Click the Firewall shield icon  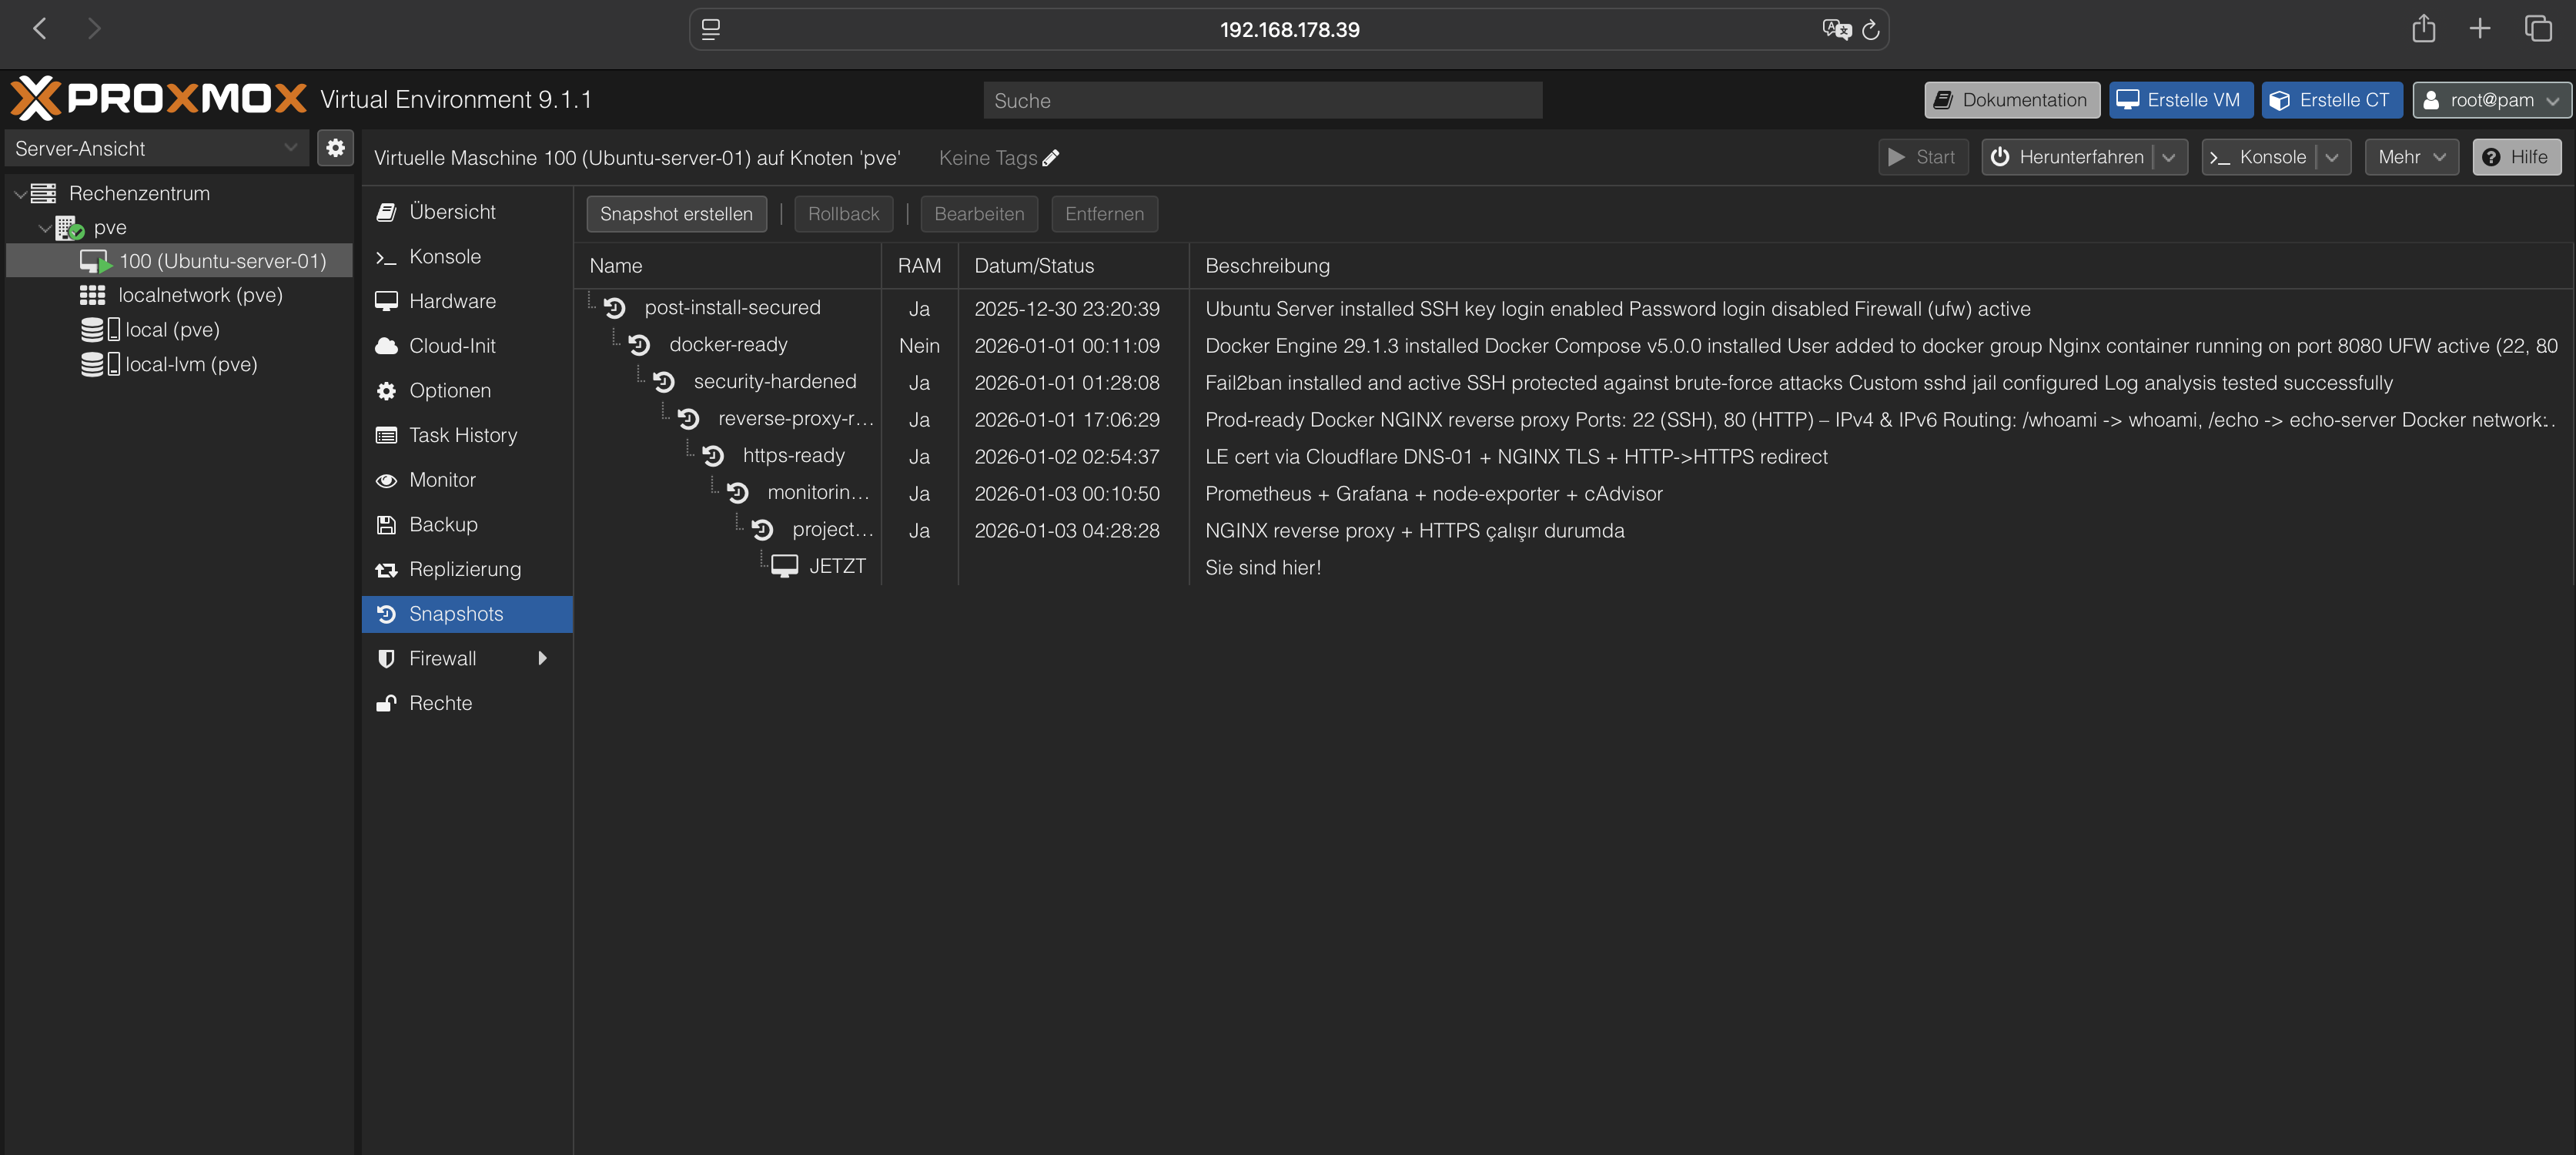[387, 658]
